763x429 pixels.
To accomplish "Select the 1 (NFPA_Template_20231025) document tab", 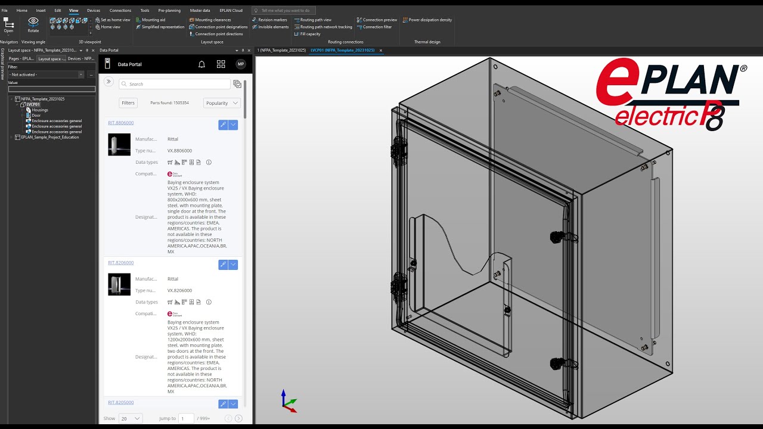I will click(x=281, y=50).
